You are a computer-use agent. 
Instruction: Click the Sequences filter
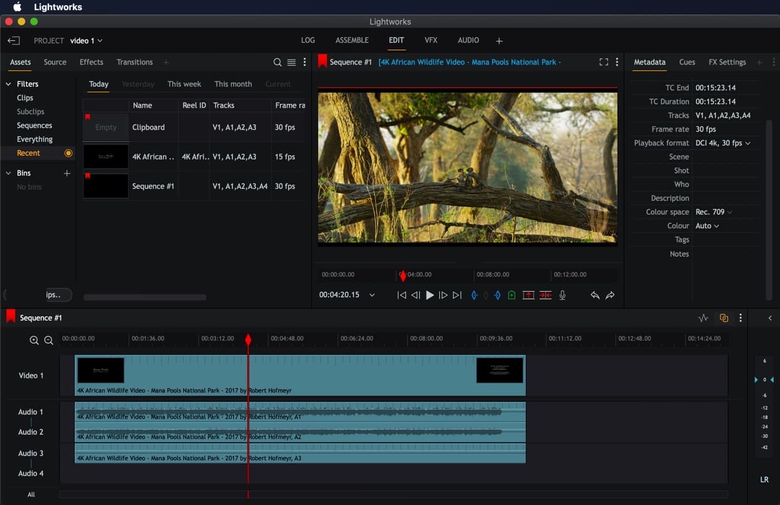(35, 125)
